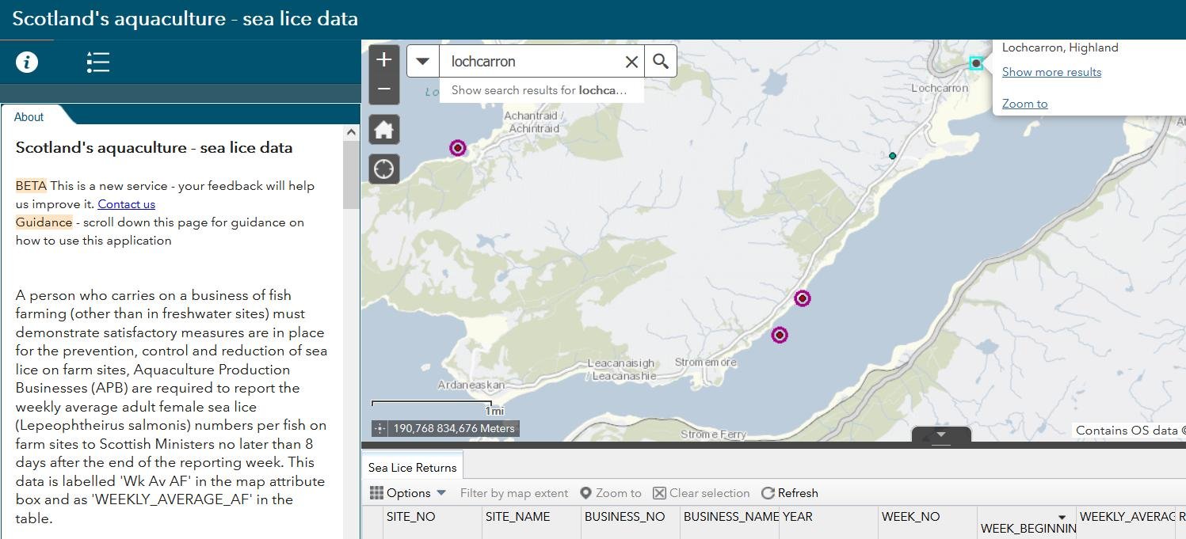Screen dimensions: 1186x539
Task: Click the zoom in button on the map
Action: [x=383, y=59]
